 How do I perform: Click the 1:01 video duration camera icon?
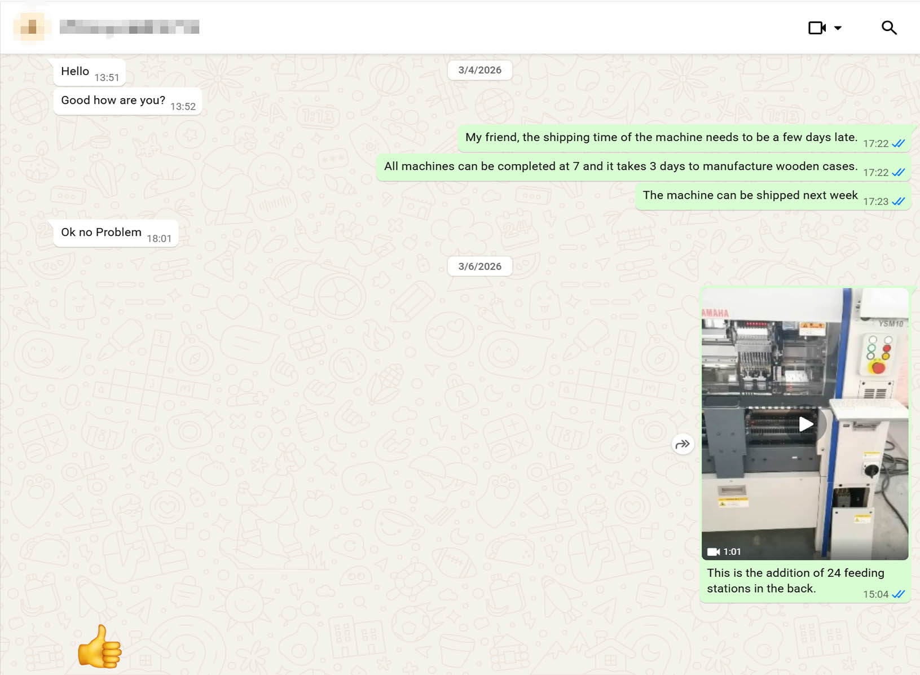(x=714, y=552)
